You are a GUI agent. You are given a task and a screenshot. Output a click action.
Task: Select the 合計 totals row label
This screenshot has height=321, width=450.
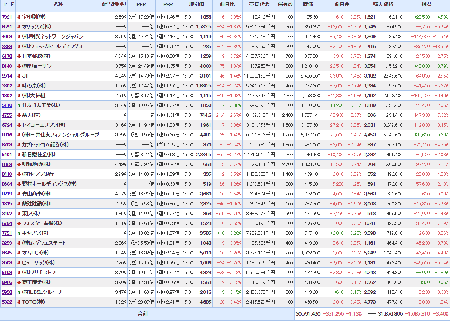coord(143,314)
